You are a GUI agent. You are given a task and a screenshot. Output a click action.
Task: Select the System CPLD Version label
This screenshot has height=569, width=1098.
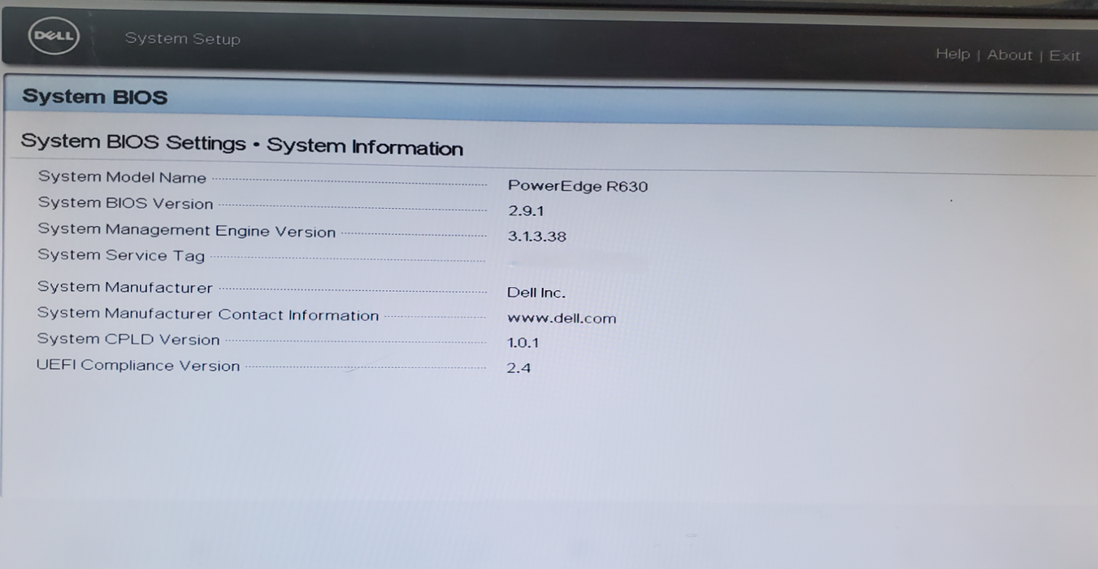click(x=128, y=339)
